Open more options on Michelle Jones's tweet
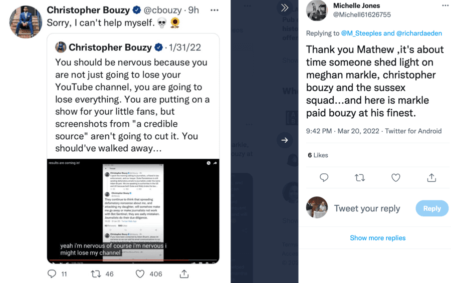Screen dimensions: 451x283 click(445, 6)
